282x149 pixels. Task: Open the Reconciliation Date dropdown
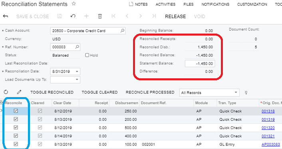point(77,72)
